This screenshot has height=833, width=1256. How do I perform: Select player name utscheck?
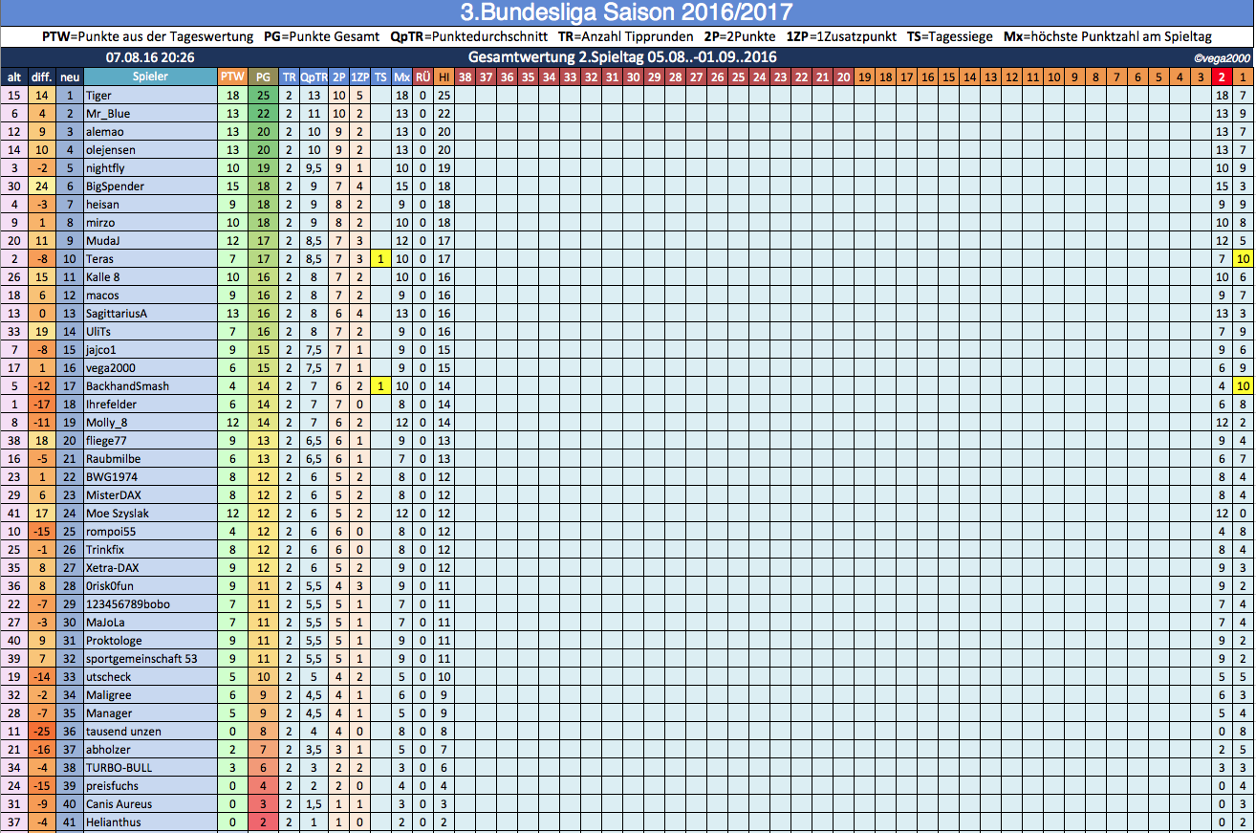(108, 677)
